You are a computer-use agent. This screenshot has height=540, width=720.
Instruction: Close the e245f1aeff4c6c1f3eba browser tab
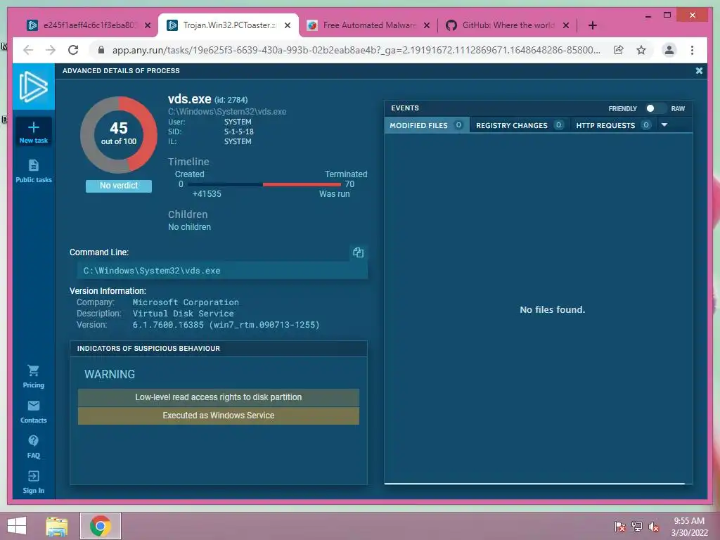tap(148, 25)
